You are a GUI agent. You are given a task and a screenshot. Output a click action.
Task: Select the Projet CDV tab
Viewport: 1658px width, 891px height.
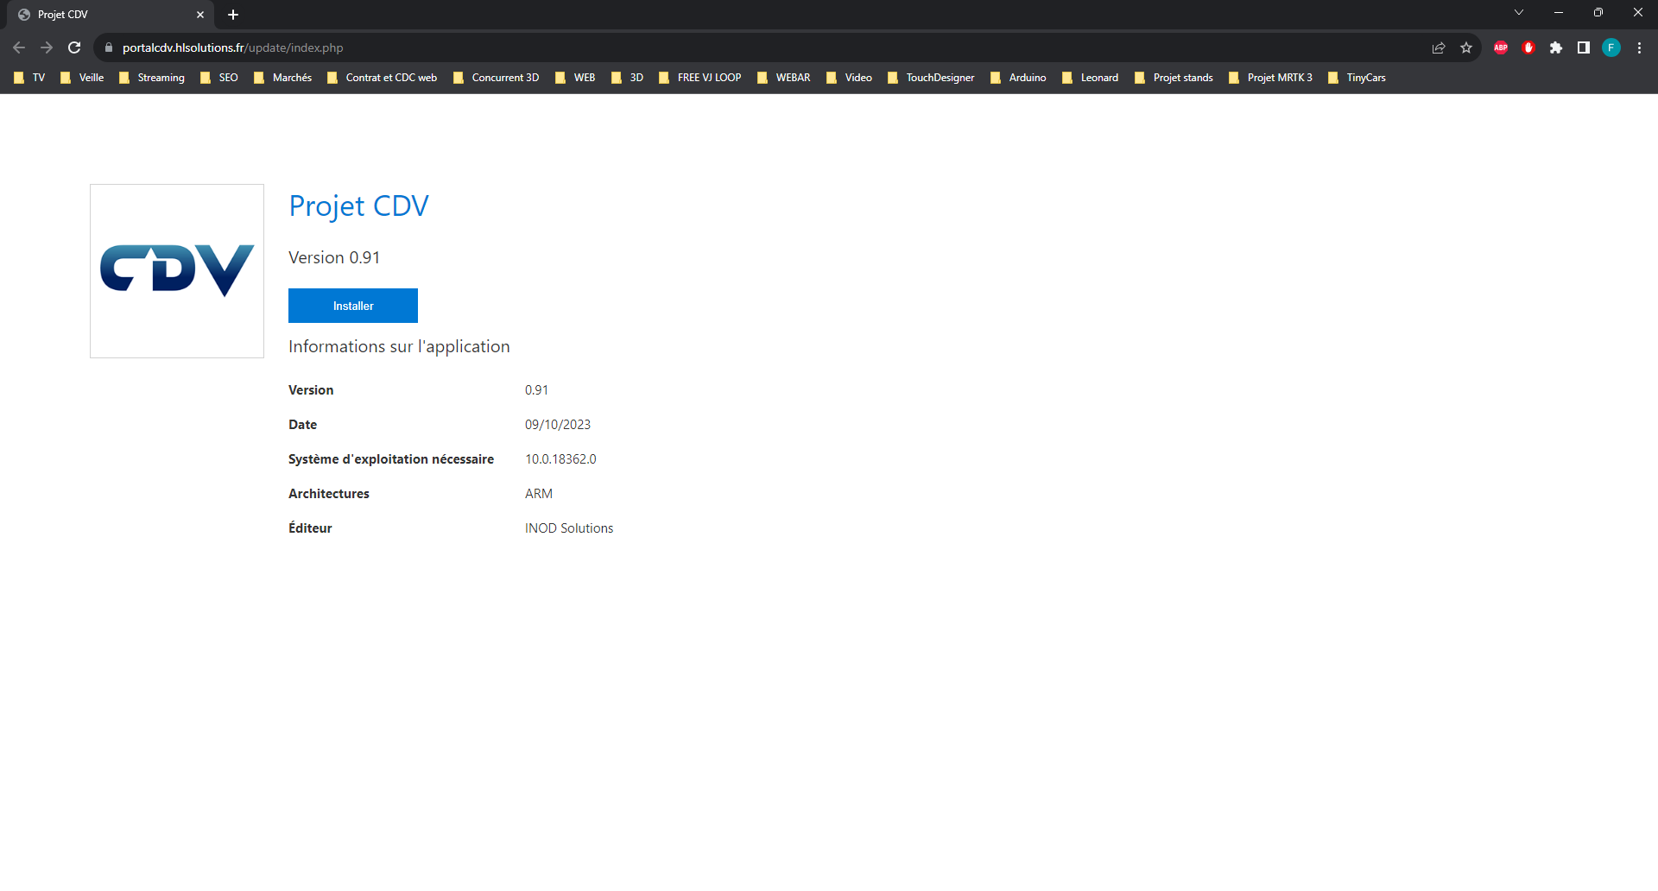coord(104,15)
